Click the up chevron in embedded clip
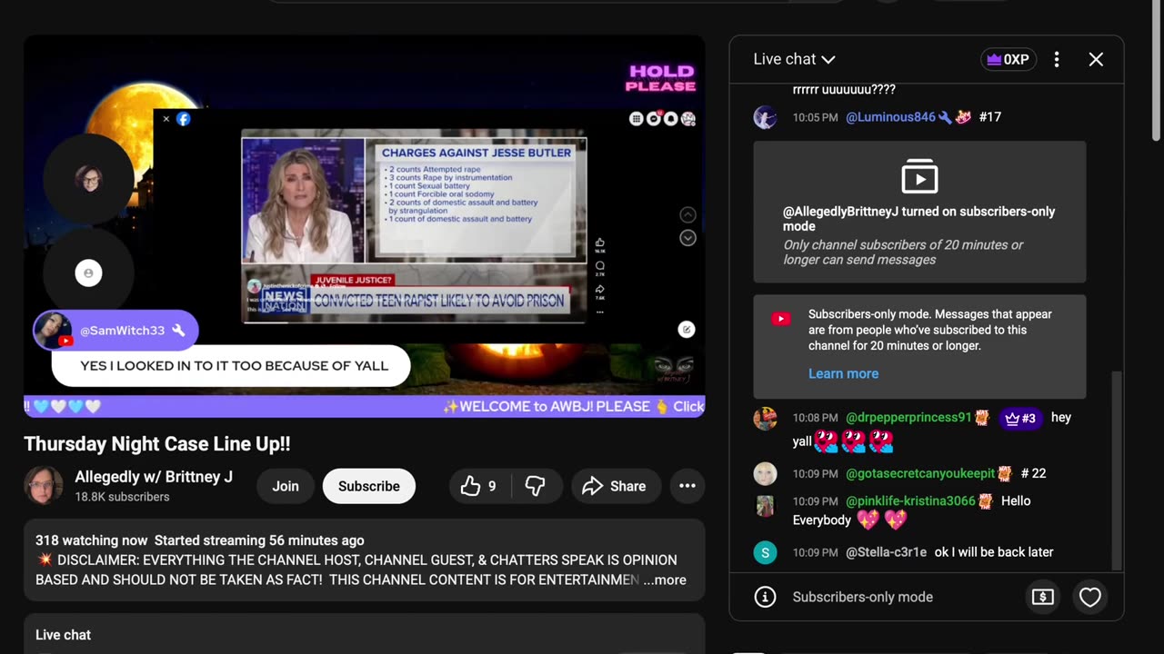 688,215
